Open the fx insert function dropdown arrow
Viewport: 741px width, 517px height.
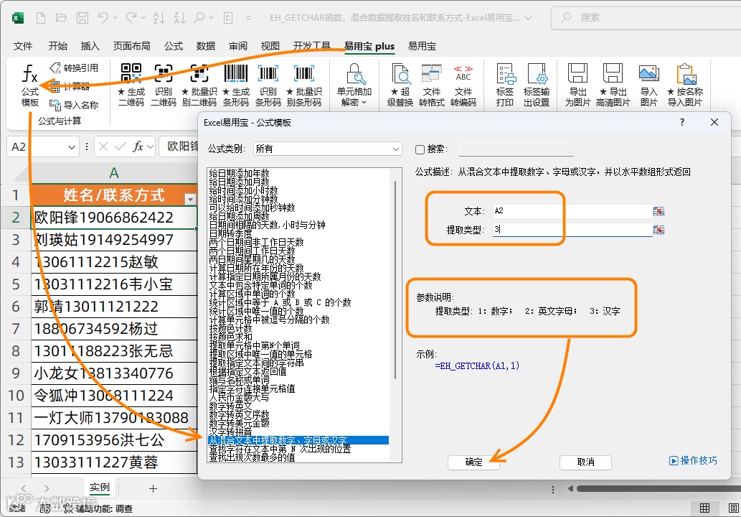pyautogui.click(x=150, y=147)
